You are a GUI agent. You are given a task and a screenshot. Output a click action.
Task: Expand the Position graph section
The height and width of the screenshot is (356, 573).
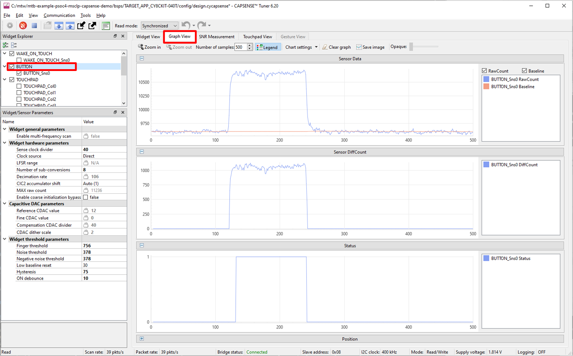pyautogui.click(x=142, y=339)
